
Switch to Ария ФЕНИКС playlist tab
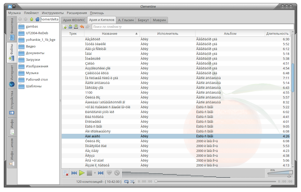[74, 20]
